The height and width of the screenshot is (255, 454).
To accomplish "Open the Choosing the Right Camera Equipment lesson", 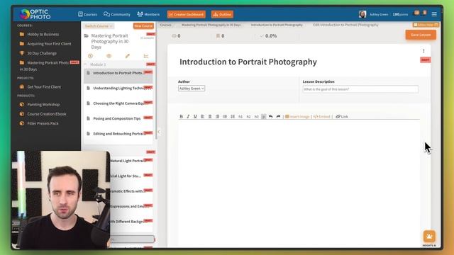I will coord(118,103).
